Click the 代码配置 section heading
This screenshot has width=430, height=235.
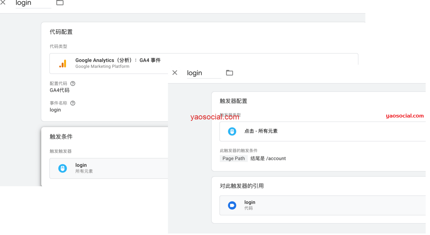(61, 32)
